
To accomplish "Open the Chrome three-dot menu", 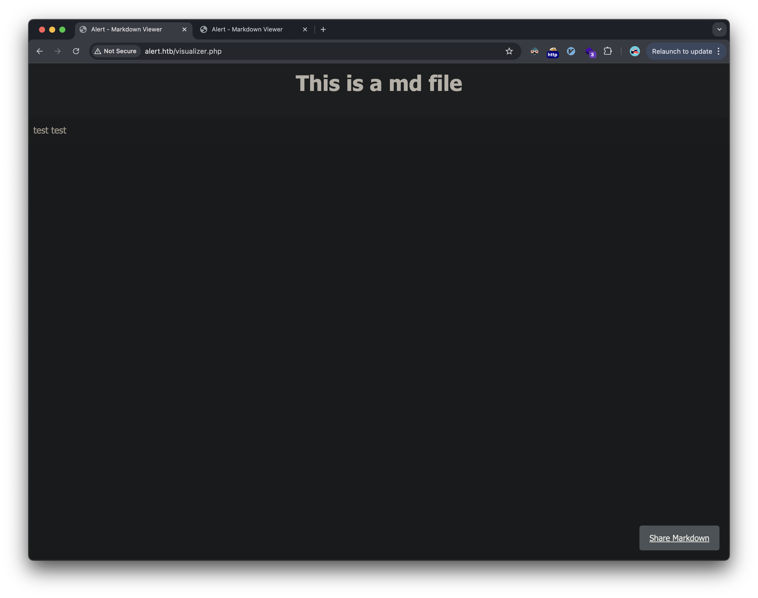I will (x=718, y=51).
